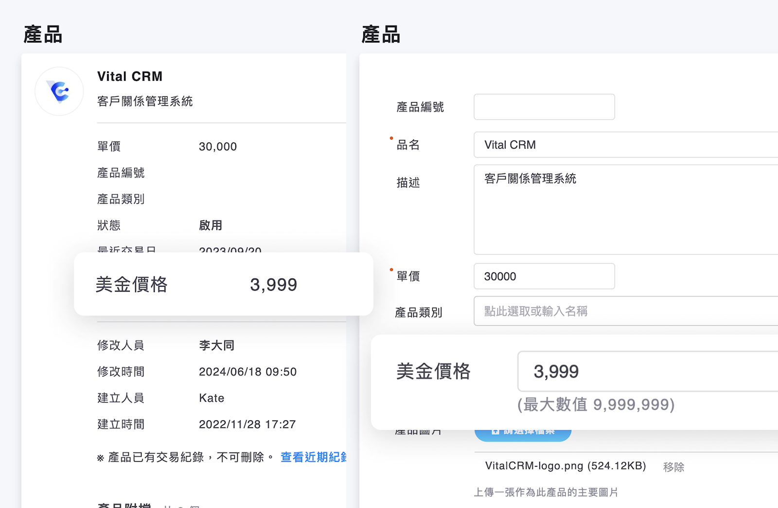Click the Vital CRM title in product card
The image size is (778, 508).
click(130, 76)
